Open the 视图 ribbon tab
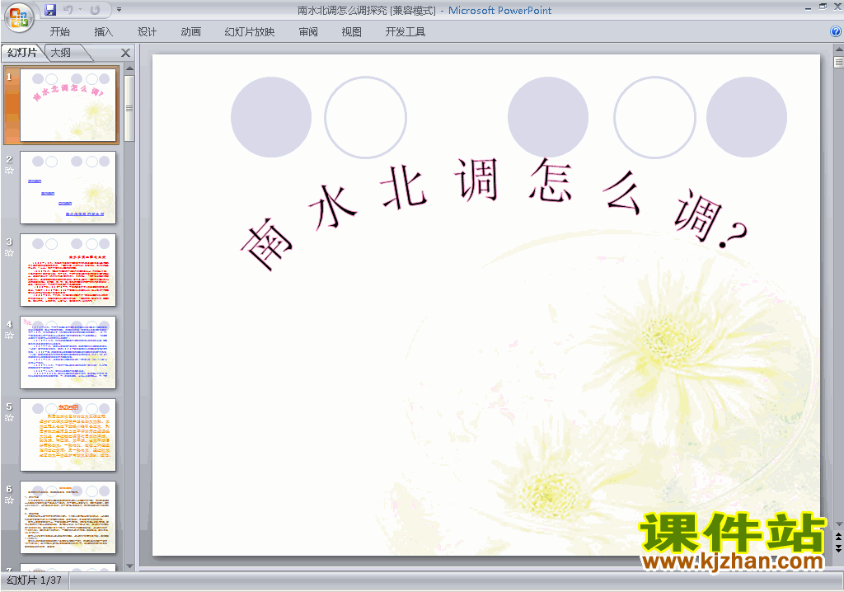 coord(351,32)
